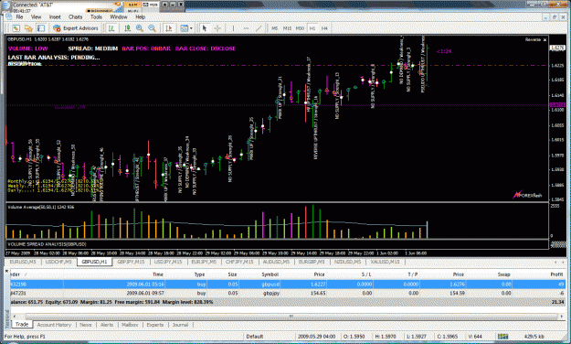The height and width of the screenshot is (344, 571).
Task: Enable Expert Advisors button
Action: (x=76, y=28)
